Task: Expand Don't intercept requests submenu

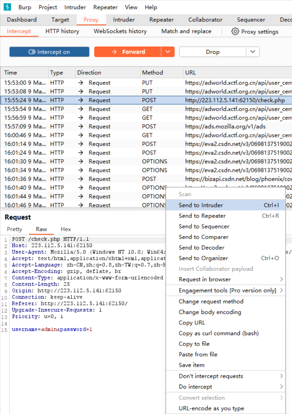Action: (x=226, y=376)
